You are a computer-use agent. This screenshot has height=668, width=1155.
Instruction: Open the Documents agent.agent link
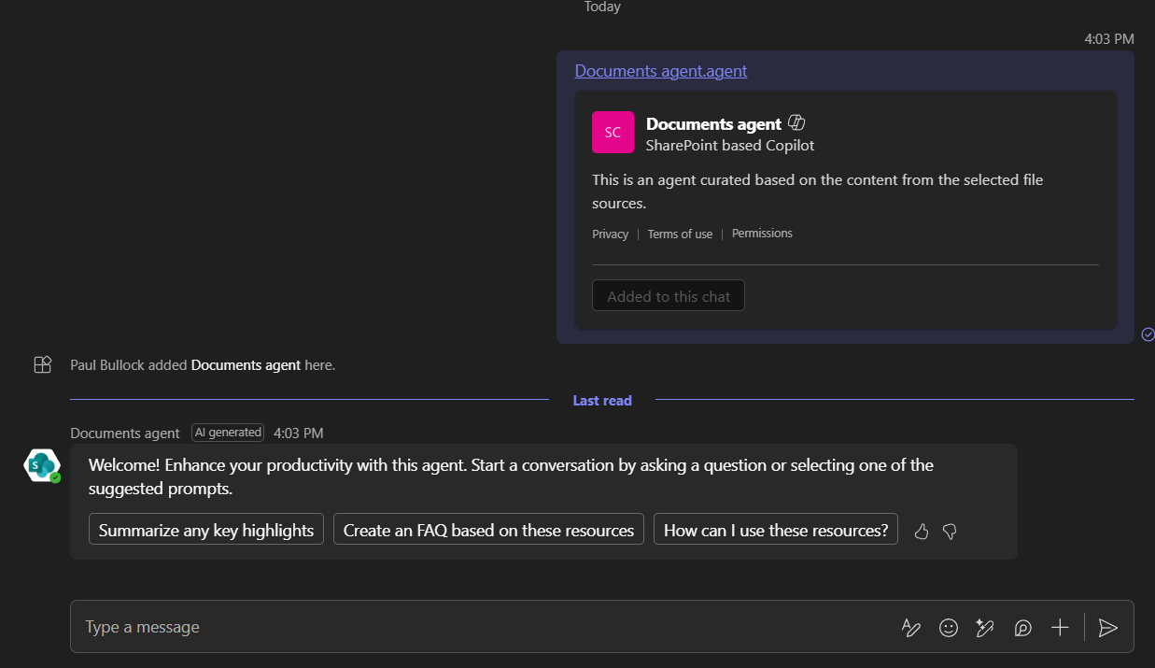click(x=660, y=70)
